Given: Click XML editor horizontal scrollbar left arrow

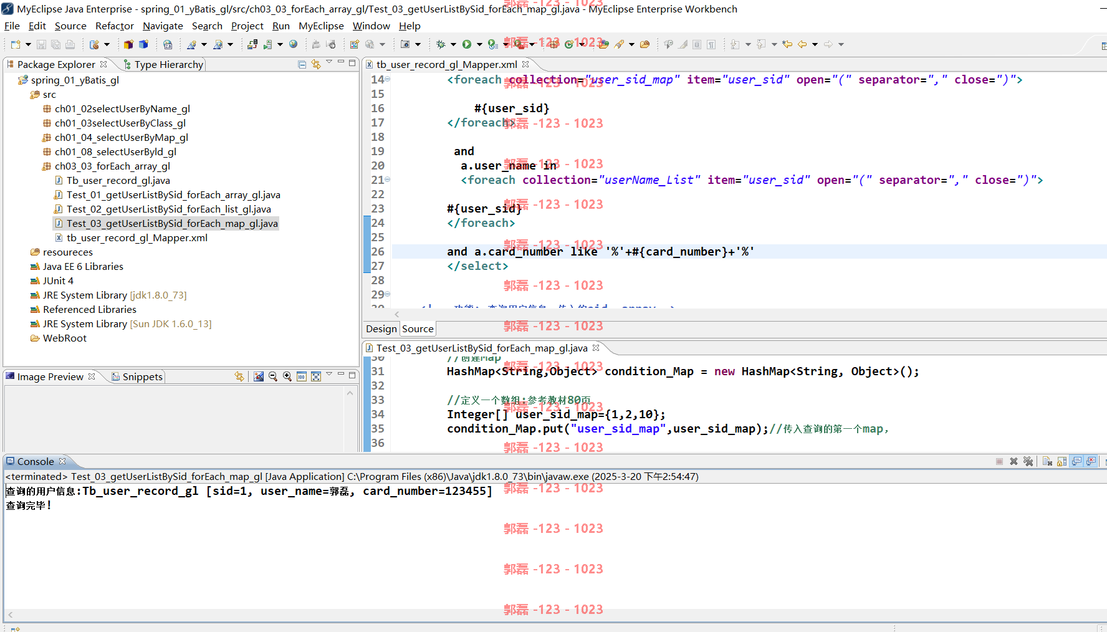Looking at the screenshot, I should pos(397,314).
